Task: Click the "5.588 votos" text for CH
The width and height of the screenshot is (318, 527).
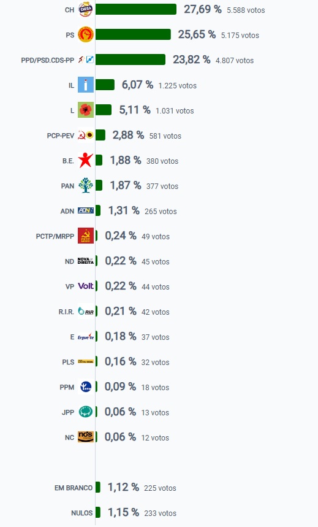Action: pyautogui.click(x=246, y=10)
